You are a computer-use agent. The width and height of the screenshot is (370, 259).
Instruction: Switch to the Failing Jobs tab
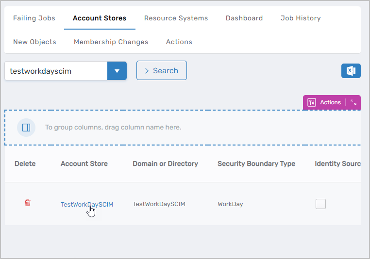click(x=34, y=18)
